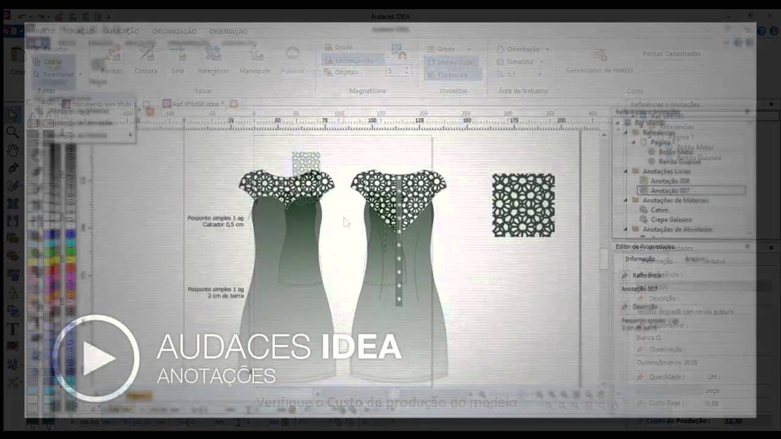
Task: Play the Audaces IDEA Anotações video
Action: tap(96, 358)
